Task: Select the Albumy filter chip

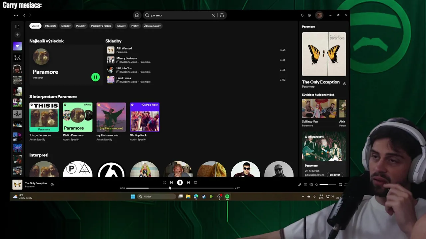Action: [x=121, y=26]
